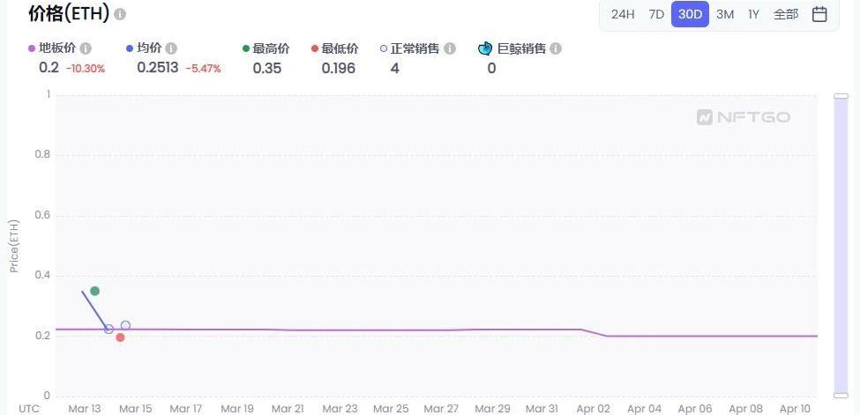The image size is (860, 415).
Task: Click the info icon beside 价格(ETH) title
Action: point(120,15)
